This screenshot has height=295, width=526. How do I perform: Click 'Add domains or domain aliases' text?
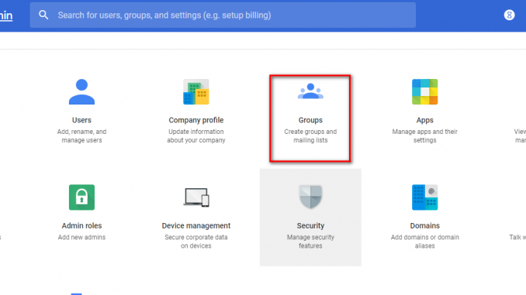[x=424, y=242]
